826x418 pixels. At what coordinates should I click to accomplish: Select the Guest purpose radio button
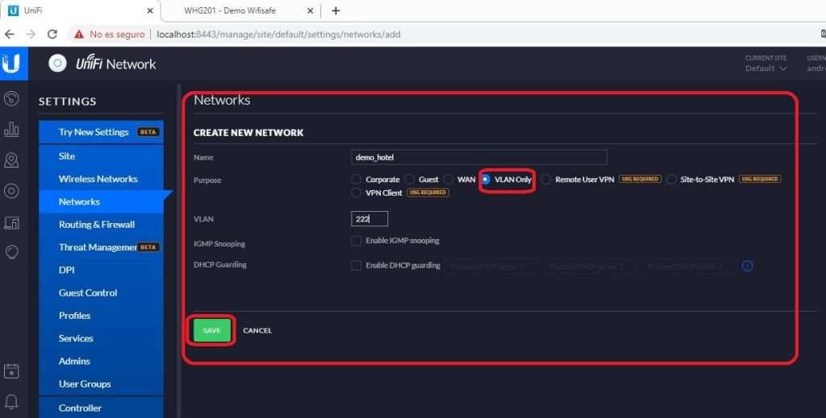pyautogui.click(x=410, y=180)
